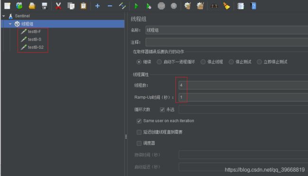The image size is (308, 176).
Task: Create a new test plan
Action: point(7,6)
